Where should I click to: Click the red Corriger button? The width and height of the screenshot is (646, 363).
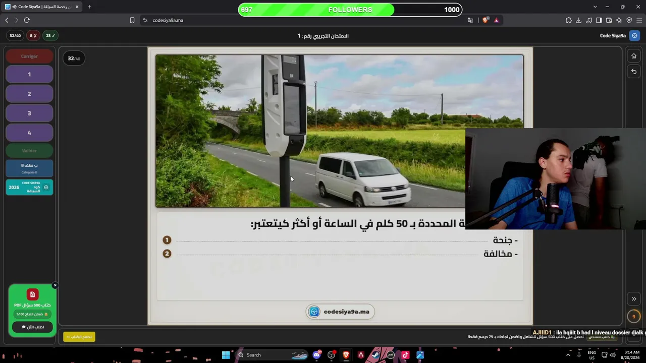pyautogui.click(x=29, y=56)
